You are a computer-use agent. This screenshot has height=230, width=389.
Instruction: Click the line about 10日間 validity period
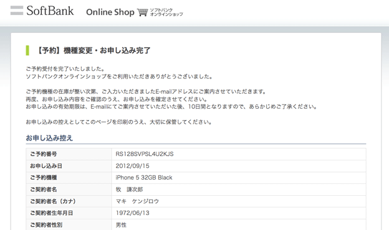(x=171, y=106)
